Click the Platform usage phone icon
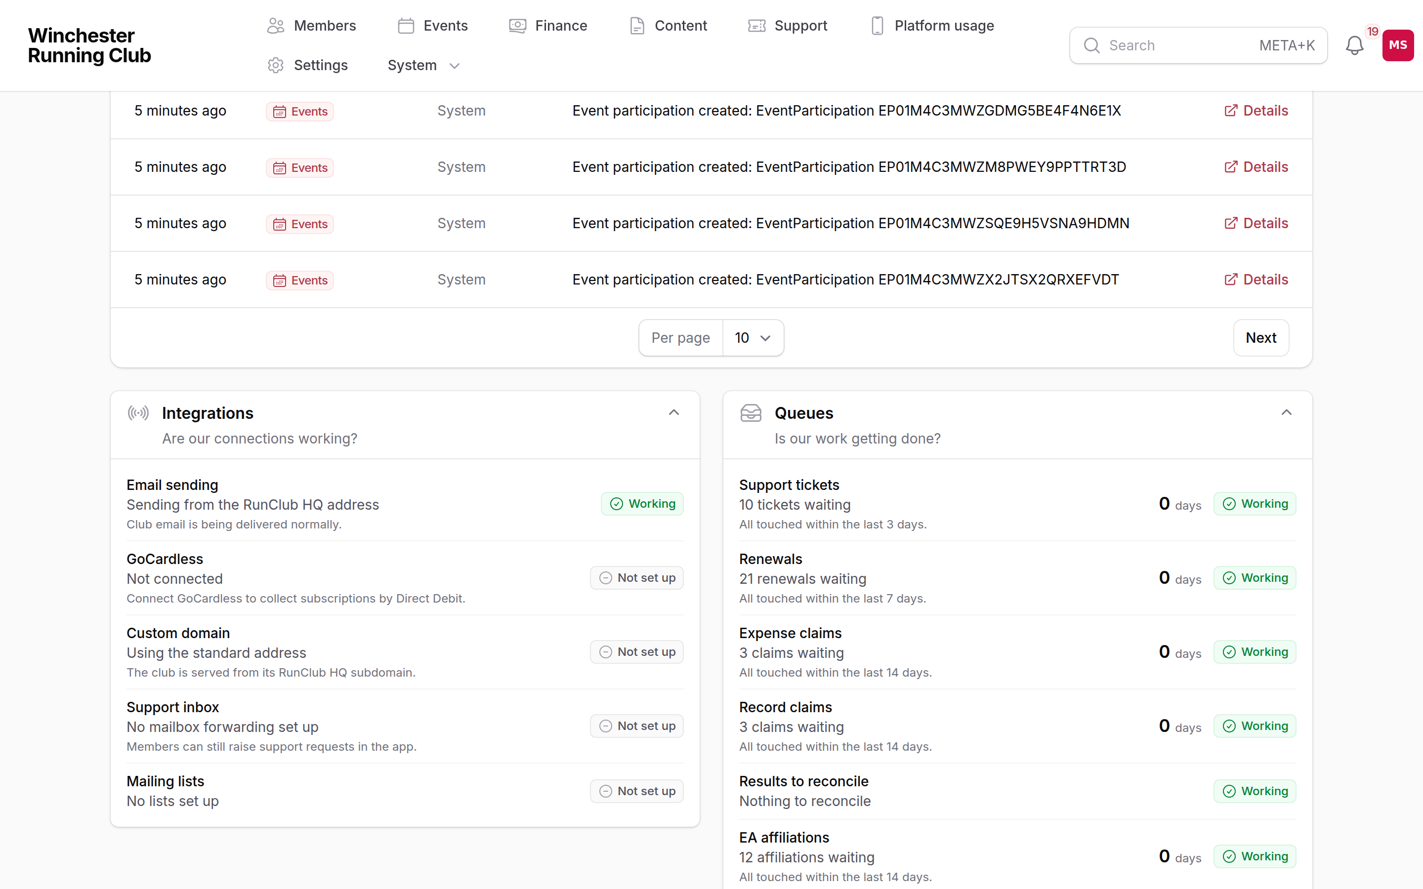 pyautogui.click(x=877, y=26)
